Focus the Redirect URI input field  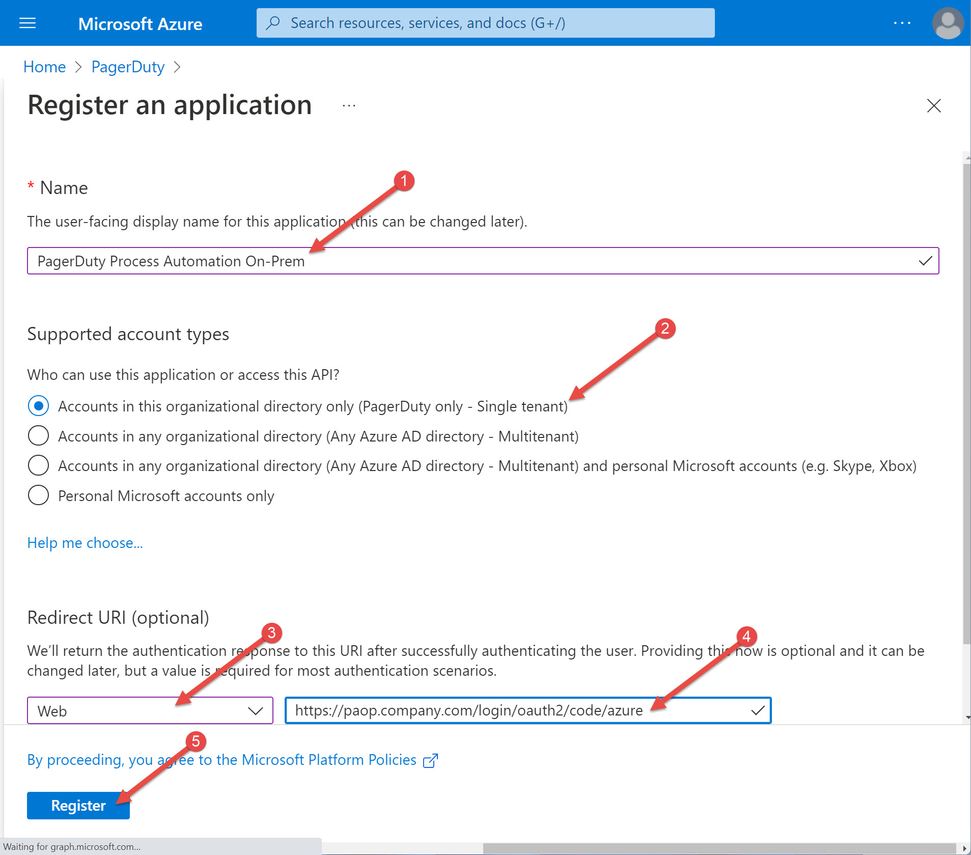tap(528, 710)
